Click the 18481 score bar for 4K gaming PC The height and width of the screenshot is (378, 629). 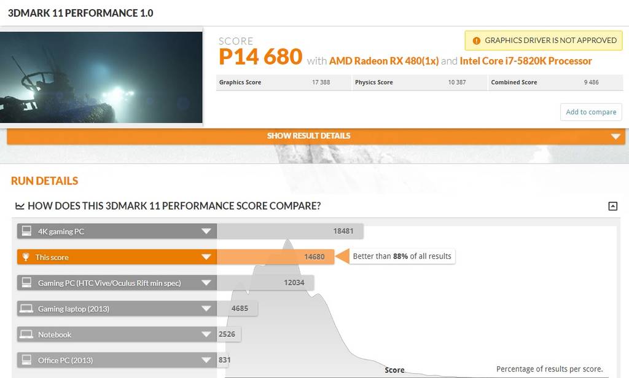[x=290, y=231]
